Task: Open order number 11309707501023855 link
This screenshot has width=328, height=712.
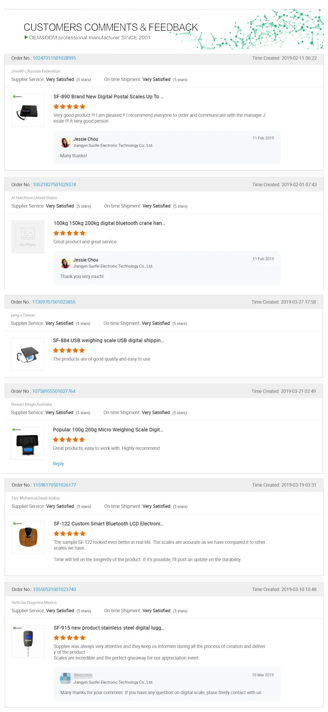Action: 54,302
